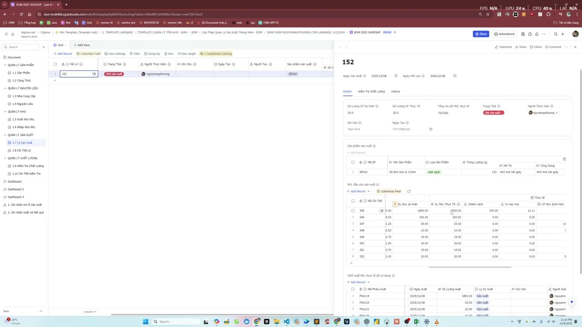This screenshot has height=327, width=582.
Task: Collapse the QUẢN LÝ SẢN PHẨM section
Action: coord(5,65)
